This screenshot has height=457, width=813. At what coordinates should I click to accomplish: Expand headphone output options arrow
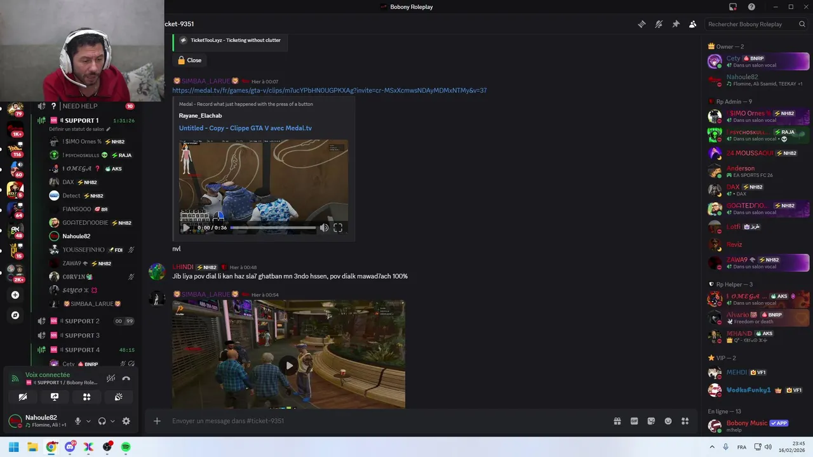tap(112, 421)
